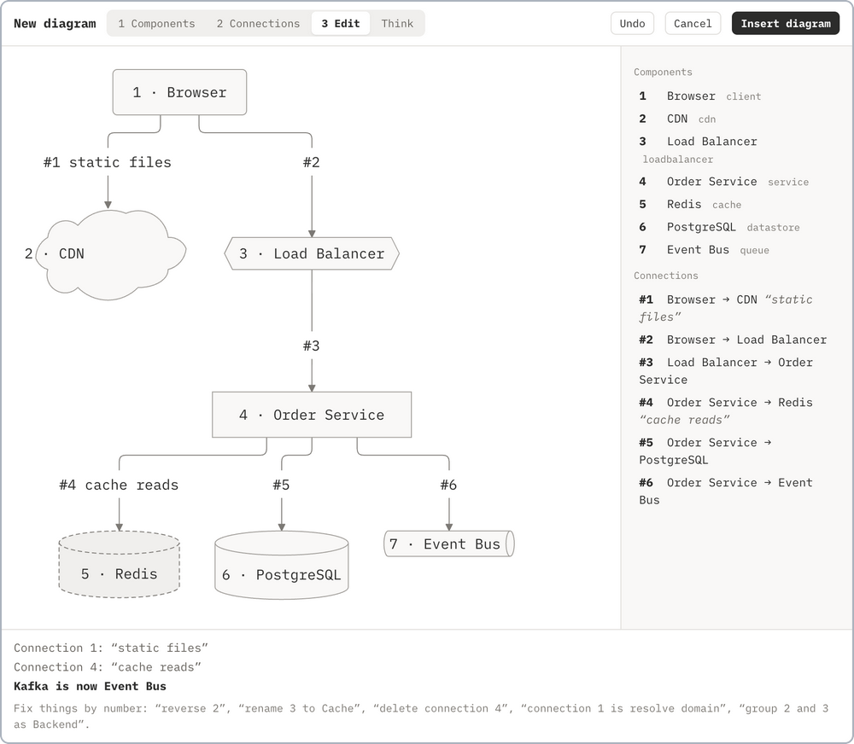854x744 pixels.
Task: Select the Redis dashed cylinder
Action: (x=120, y=565)
